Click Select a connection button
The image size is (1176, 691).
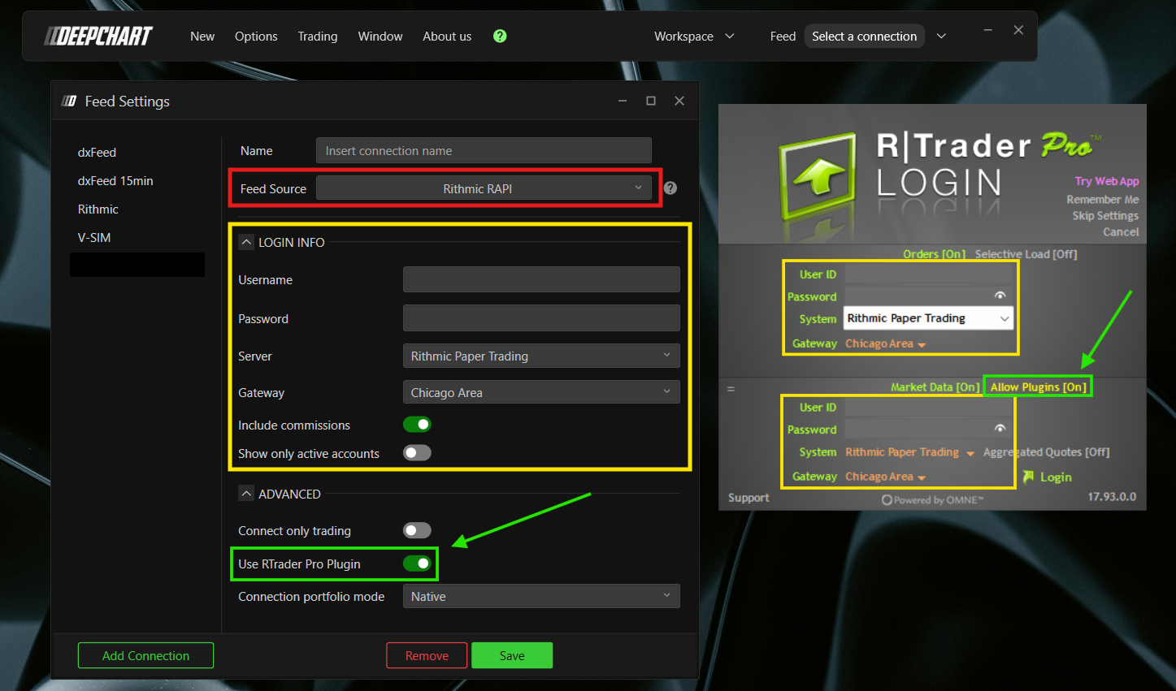(x=864, y=36)
